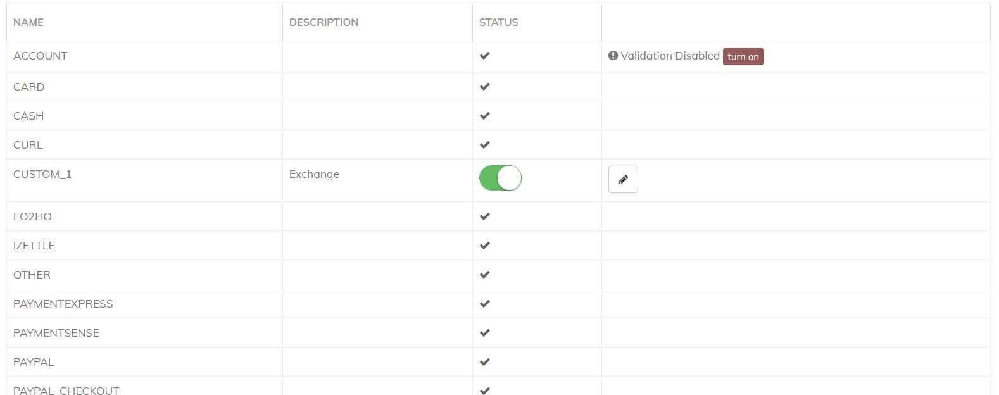The height and width of the screenshot is (395, 999).
Task: Click the IZETTLE row status checkmark
Action: (485, 246)
